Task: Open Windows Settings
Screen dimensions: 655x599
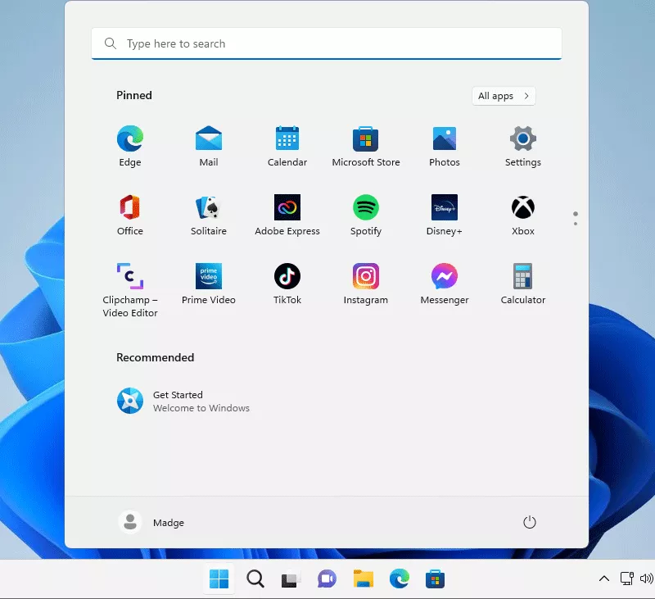Action: (x=522, y=138)
